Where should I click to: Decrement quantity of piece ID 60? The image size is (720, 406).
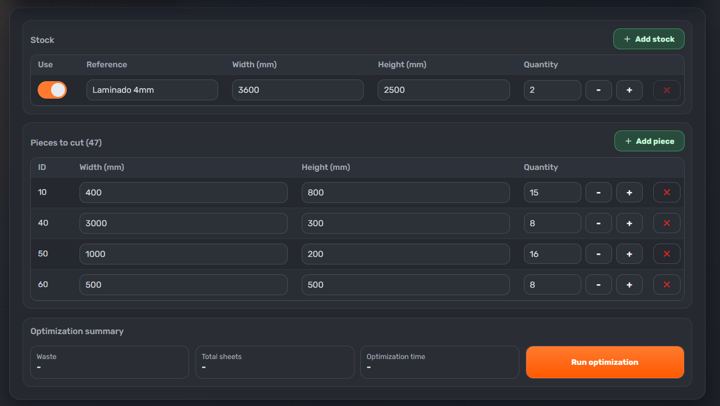[x=598, y=284]
